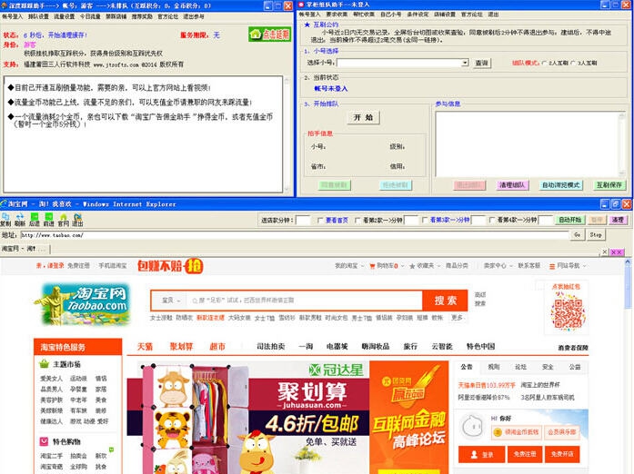Click the 主题市场 basket icon
Screen dimensions: 634x474
click(44, 364)
